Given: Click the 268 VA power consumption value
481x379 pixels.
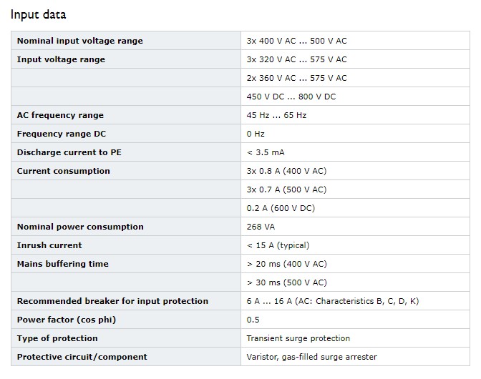Looking at the screenshot, I should tap(261, 227).
